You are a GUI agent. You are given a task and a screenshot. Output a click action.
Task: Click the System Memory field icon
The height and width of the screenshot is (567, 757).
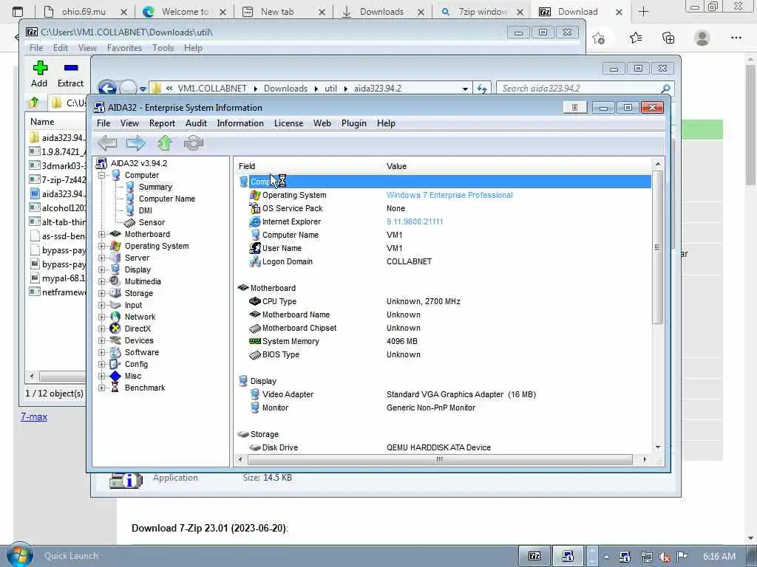255,341
